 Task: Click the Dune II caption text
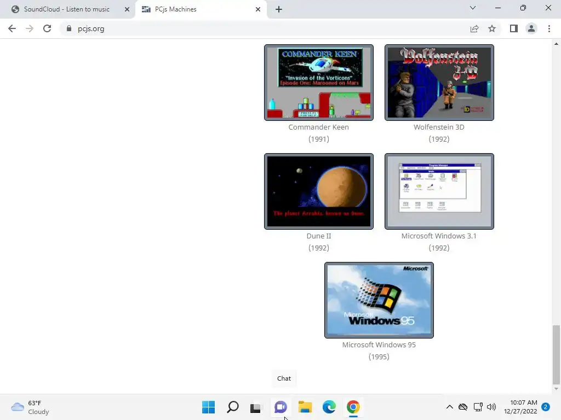[319, 236]
